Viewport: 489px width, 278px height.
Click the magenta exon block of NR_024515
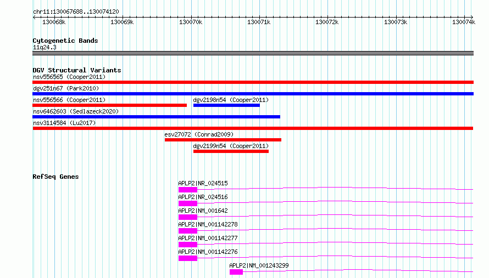[x=188, y=190]
